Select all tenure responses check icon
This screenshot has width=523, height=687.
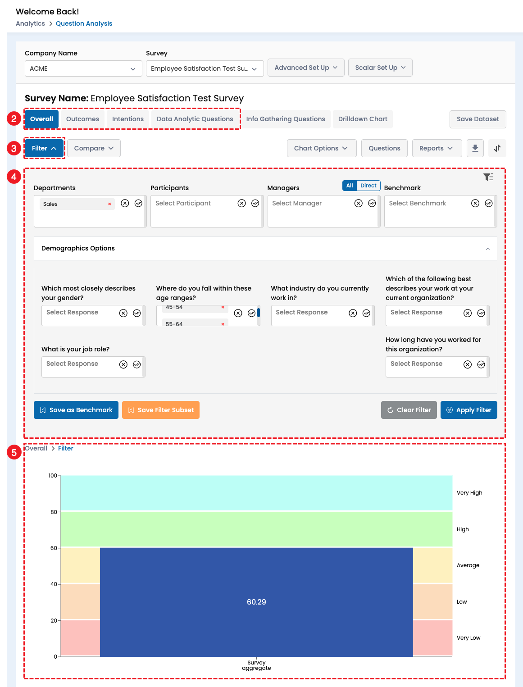[481, 364]
